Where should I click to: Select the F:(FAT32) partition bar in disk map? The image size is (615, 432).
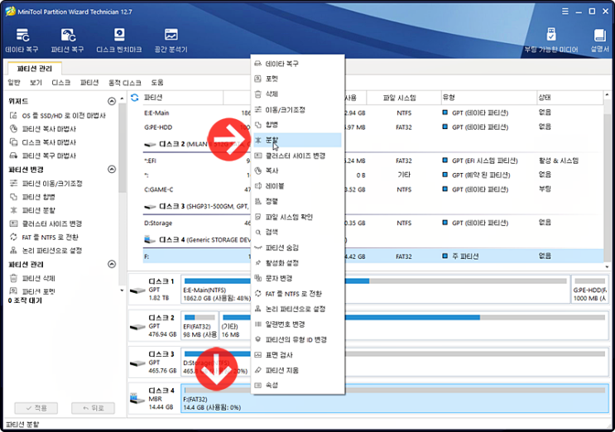(395, 399)
